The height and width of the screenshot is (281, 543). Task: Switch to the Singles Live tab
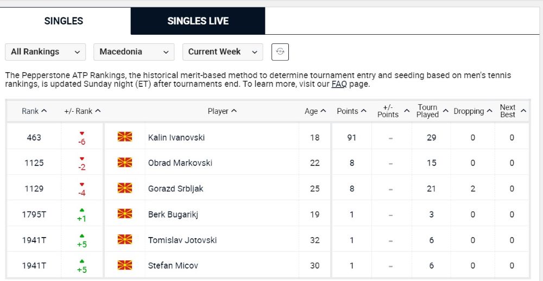[198, 21]
